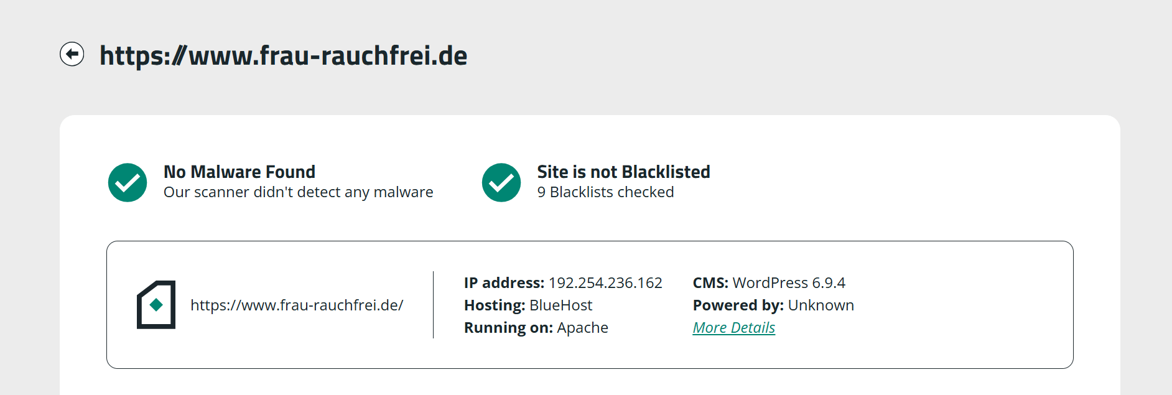Click the BlueHost hosting value
Image resolution: width=1172 pixels, height=395 pixels.
560,305
